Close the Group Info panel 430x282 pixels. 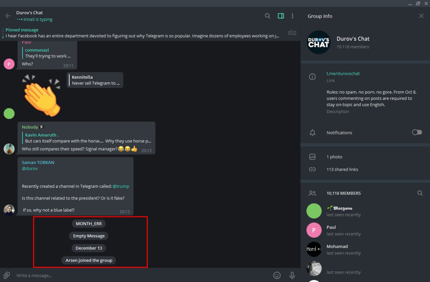point(421,16)
